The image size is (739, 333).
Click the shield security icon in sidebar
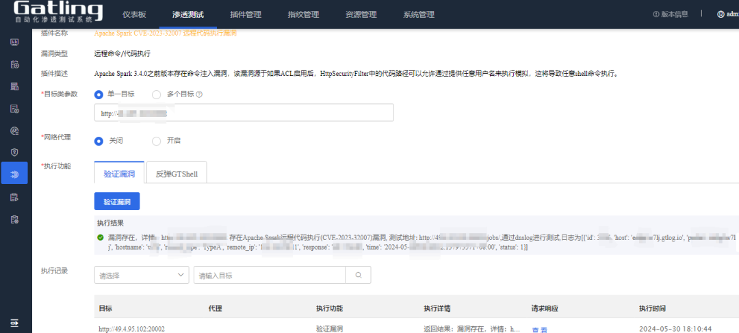coord(14,152)
